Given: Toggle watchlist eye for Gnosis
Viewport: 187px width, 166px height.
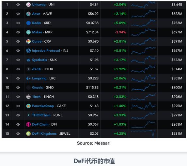Looking at the screenshot, I should click(x=18, y=88).
